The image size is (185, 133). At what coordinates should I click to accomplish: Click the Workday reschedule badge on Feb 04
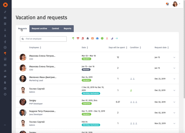tap(91, 125)
